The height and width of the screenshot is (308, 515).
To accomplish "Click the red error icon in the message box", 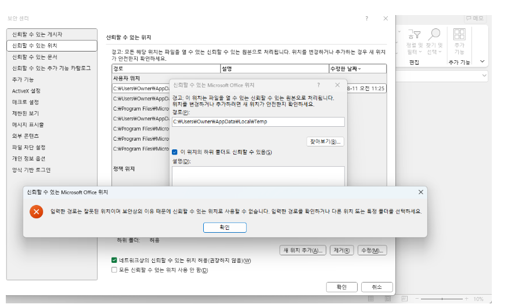I will pos(37,212).
